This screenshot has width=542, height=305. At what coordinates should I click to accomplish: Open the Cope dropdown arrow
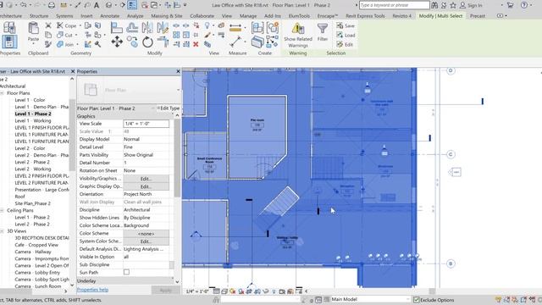pos(80,26)
